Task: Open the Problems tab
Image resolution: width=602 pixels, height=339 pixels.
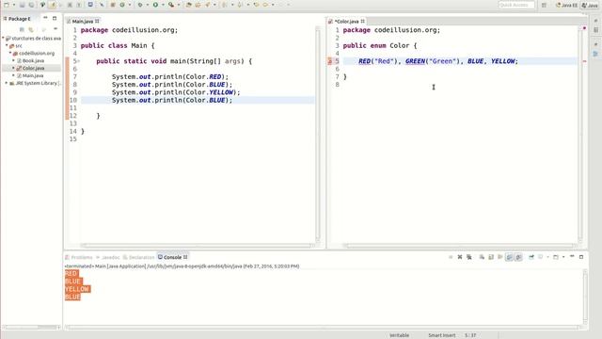Action: pos(79,257)
